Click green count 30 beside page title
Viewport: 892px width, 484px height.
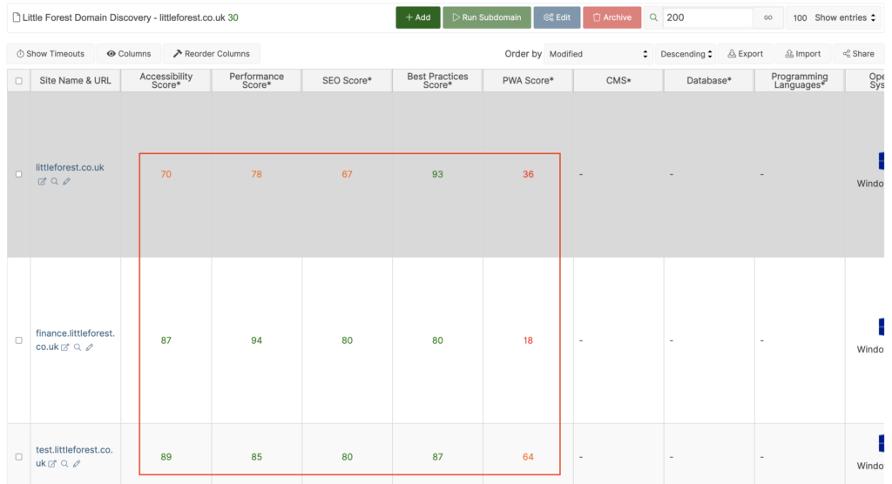(x=233, y=17)
